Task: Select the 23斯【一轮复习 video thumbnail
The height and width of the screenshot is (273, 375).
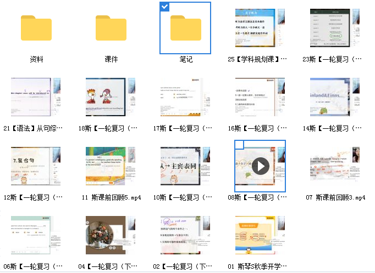Action: click(x=335, y=27)
